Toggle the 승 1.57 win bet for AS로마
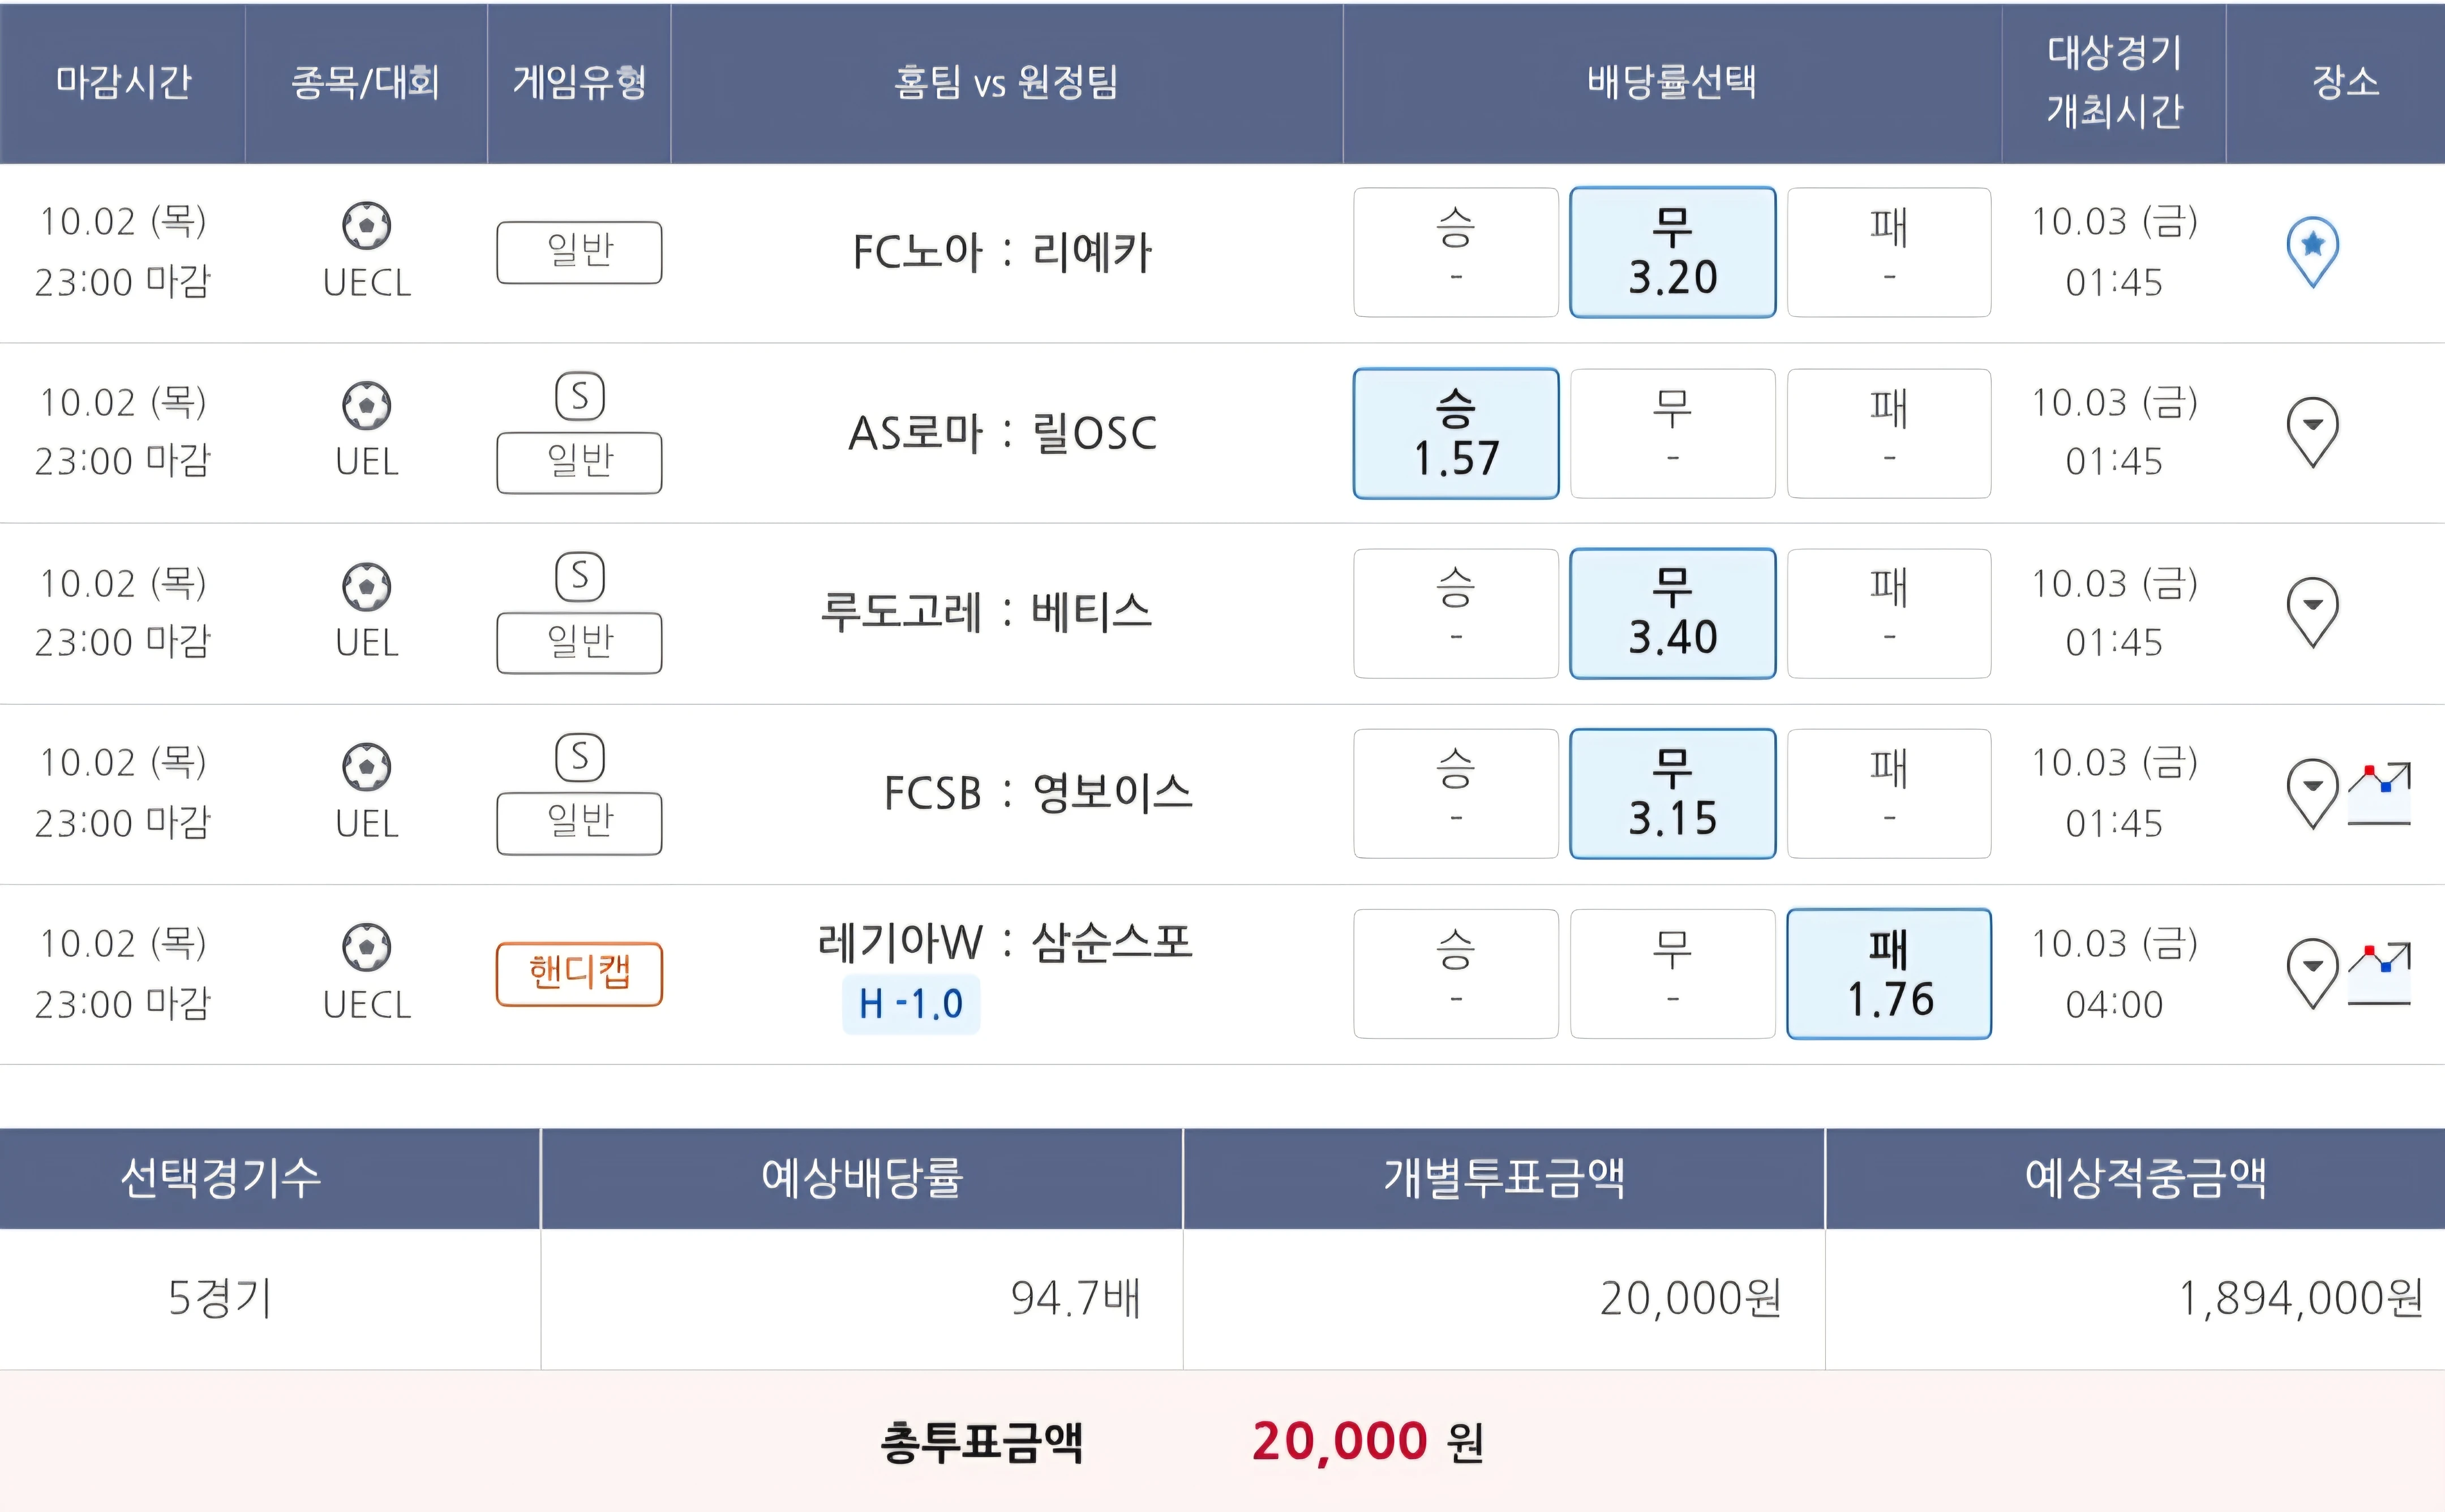Image resolution: width=2445 pixels, height=1512 pixels. pyautogui.click(x=1455, y=433)
